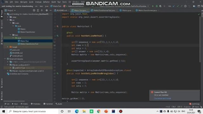
Task: Open the Windows Start menu
Action: 3,111
